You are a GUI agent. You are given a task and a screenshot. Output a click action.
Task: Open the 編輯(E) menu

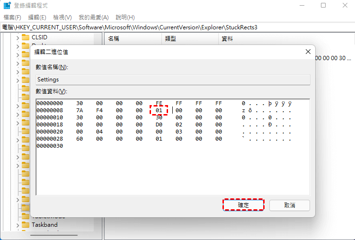[37, 18]
